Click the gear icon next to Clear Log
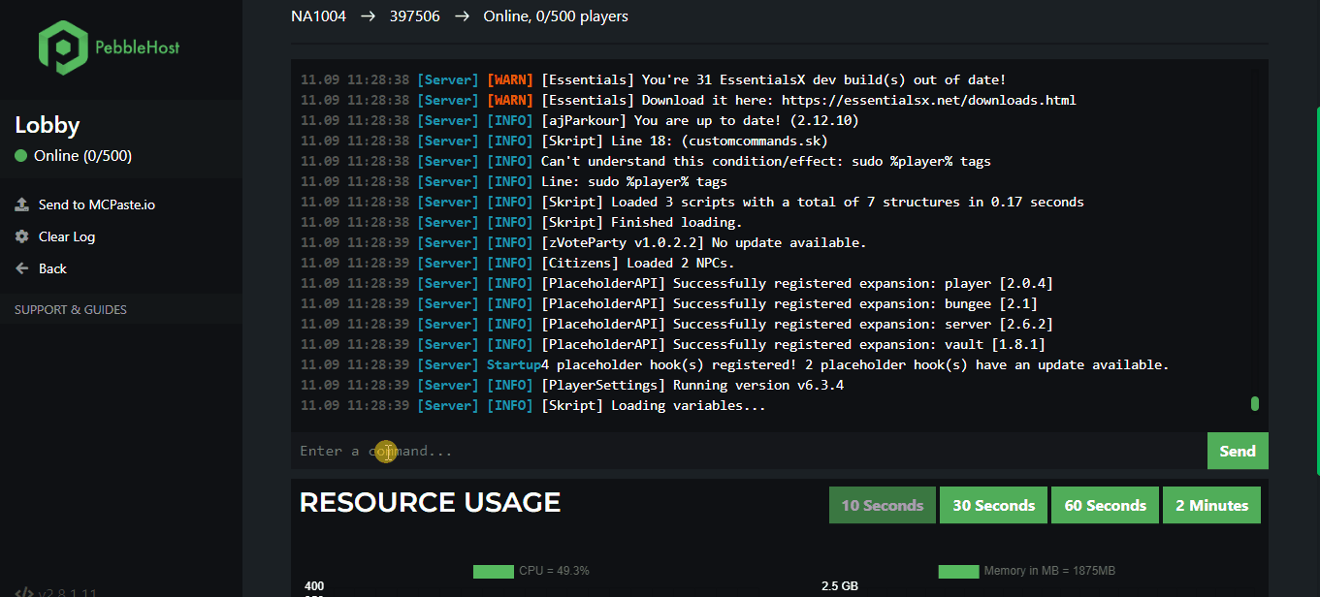This screenshot has height=597, width=1320. click(21, 236)
